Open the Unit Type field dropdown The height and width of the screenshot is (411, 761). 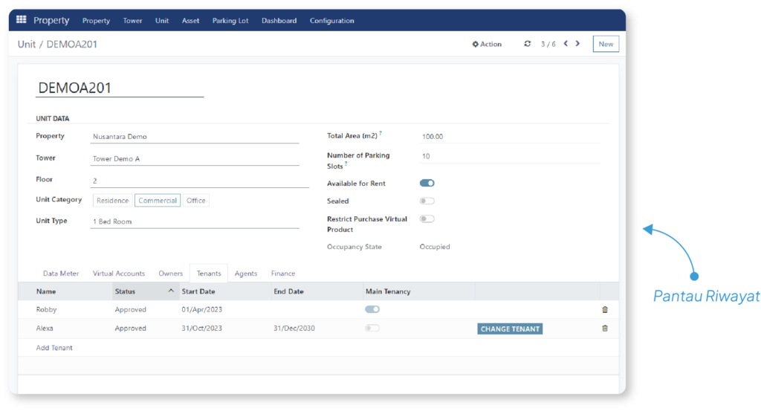tap(195, 221)
